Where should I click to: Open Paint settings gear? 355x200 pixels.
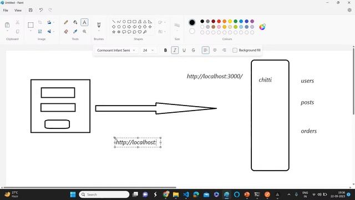(349, 10)
